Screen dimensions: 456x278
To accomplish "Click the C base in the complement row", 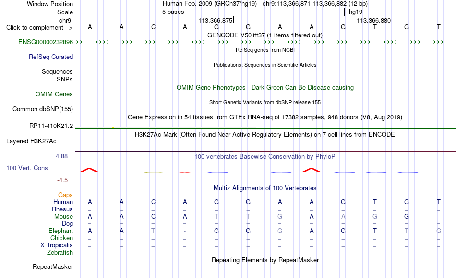I will click(153, 27).
